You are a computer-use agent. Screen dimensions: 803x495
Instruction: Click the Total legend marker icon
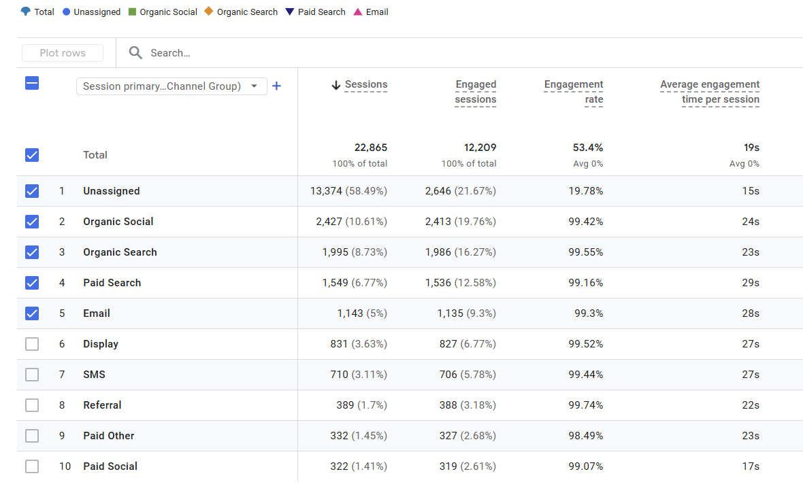click(25, 12)
